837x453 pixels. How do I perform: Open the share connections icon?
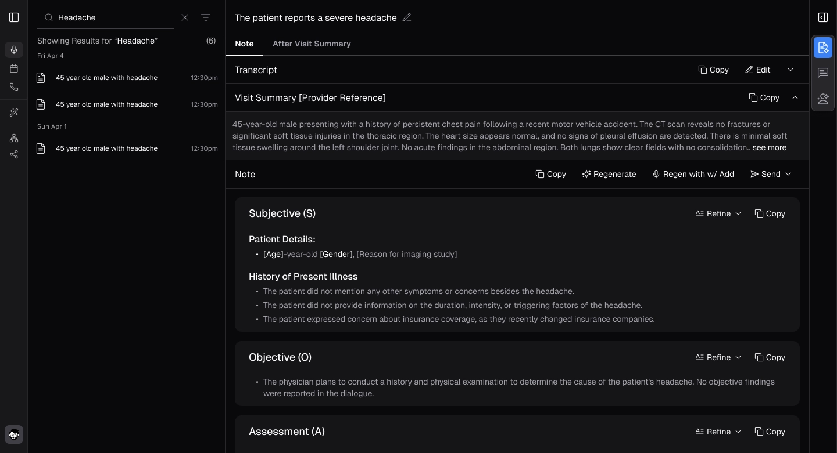coord(14,154)
